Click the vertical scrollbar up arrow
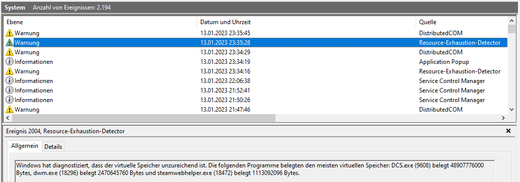520x182 pixels. tap(511, 21)
